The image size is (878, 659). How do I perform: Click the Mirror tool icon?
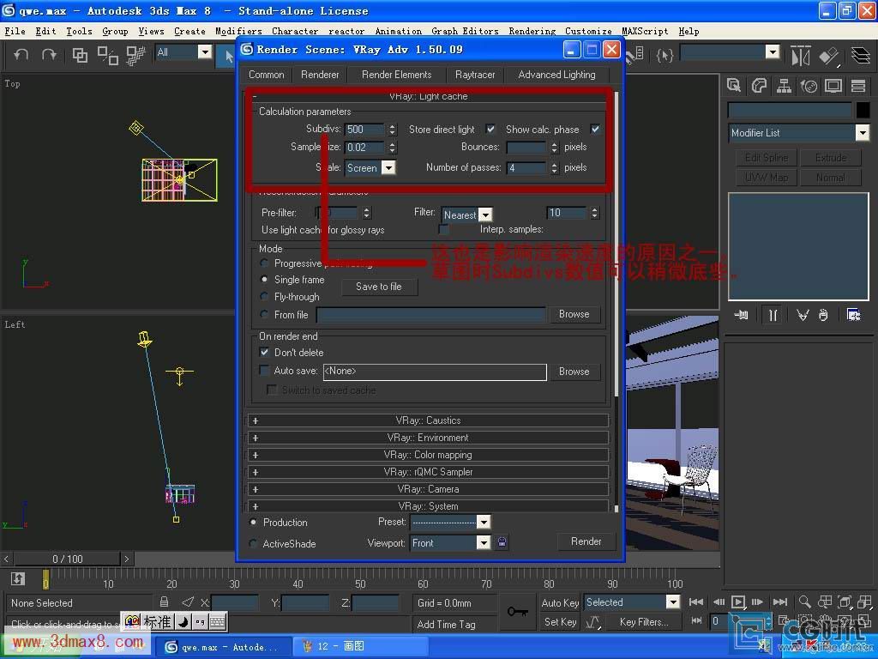[x=800, y=55]
